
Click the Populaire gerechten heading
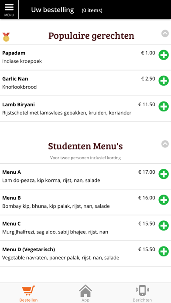[x=91, y=36]
